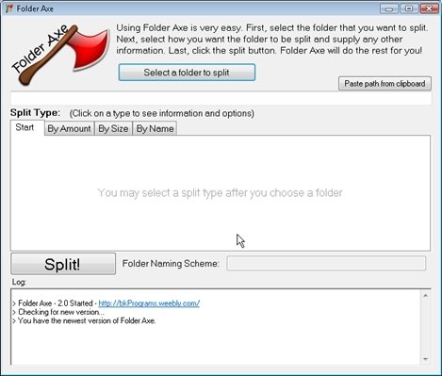Screen dimensions: 442x376
Task: Click the log scrollbar up arrow
Action: [x=425, y=296]
